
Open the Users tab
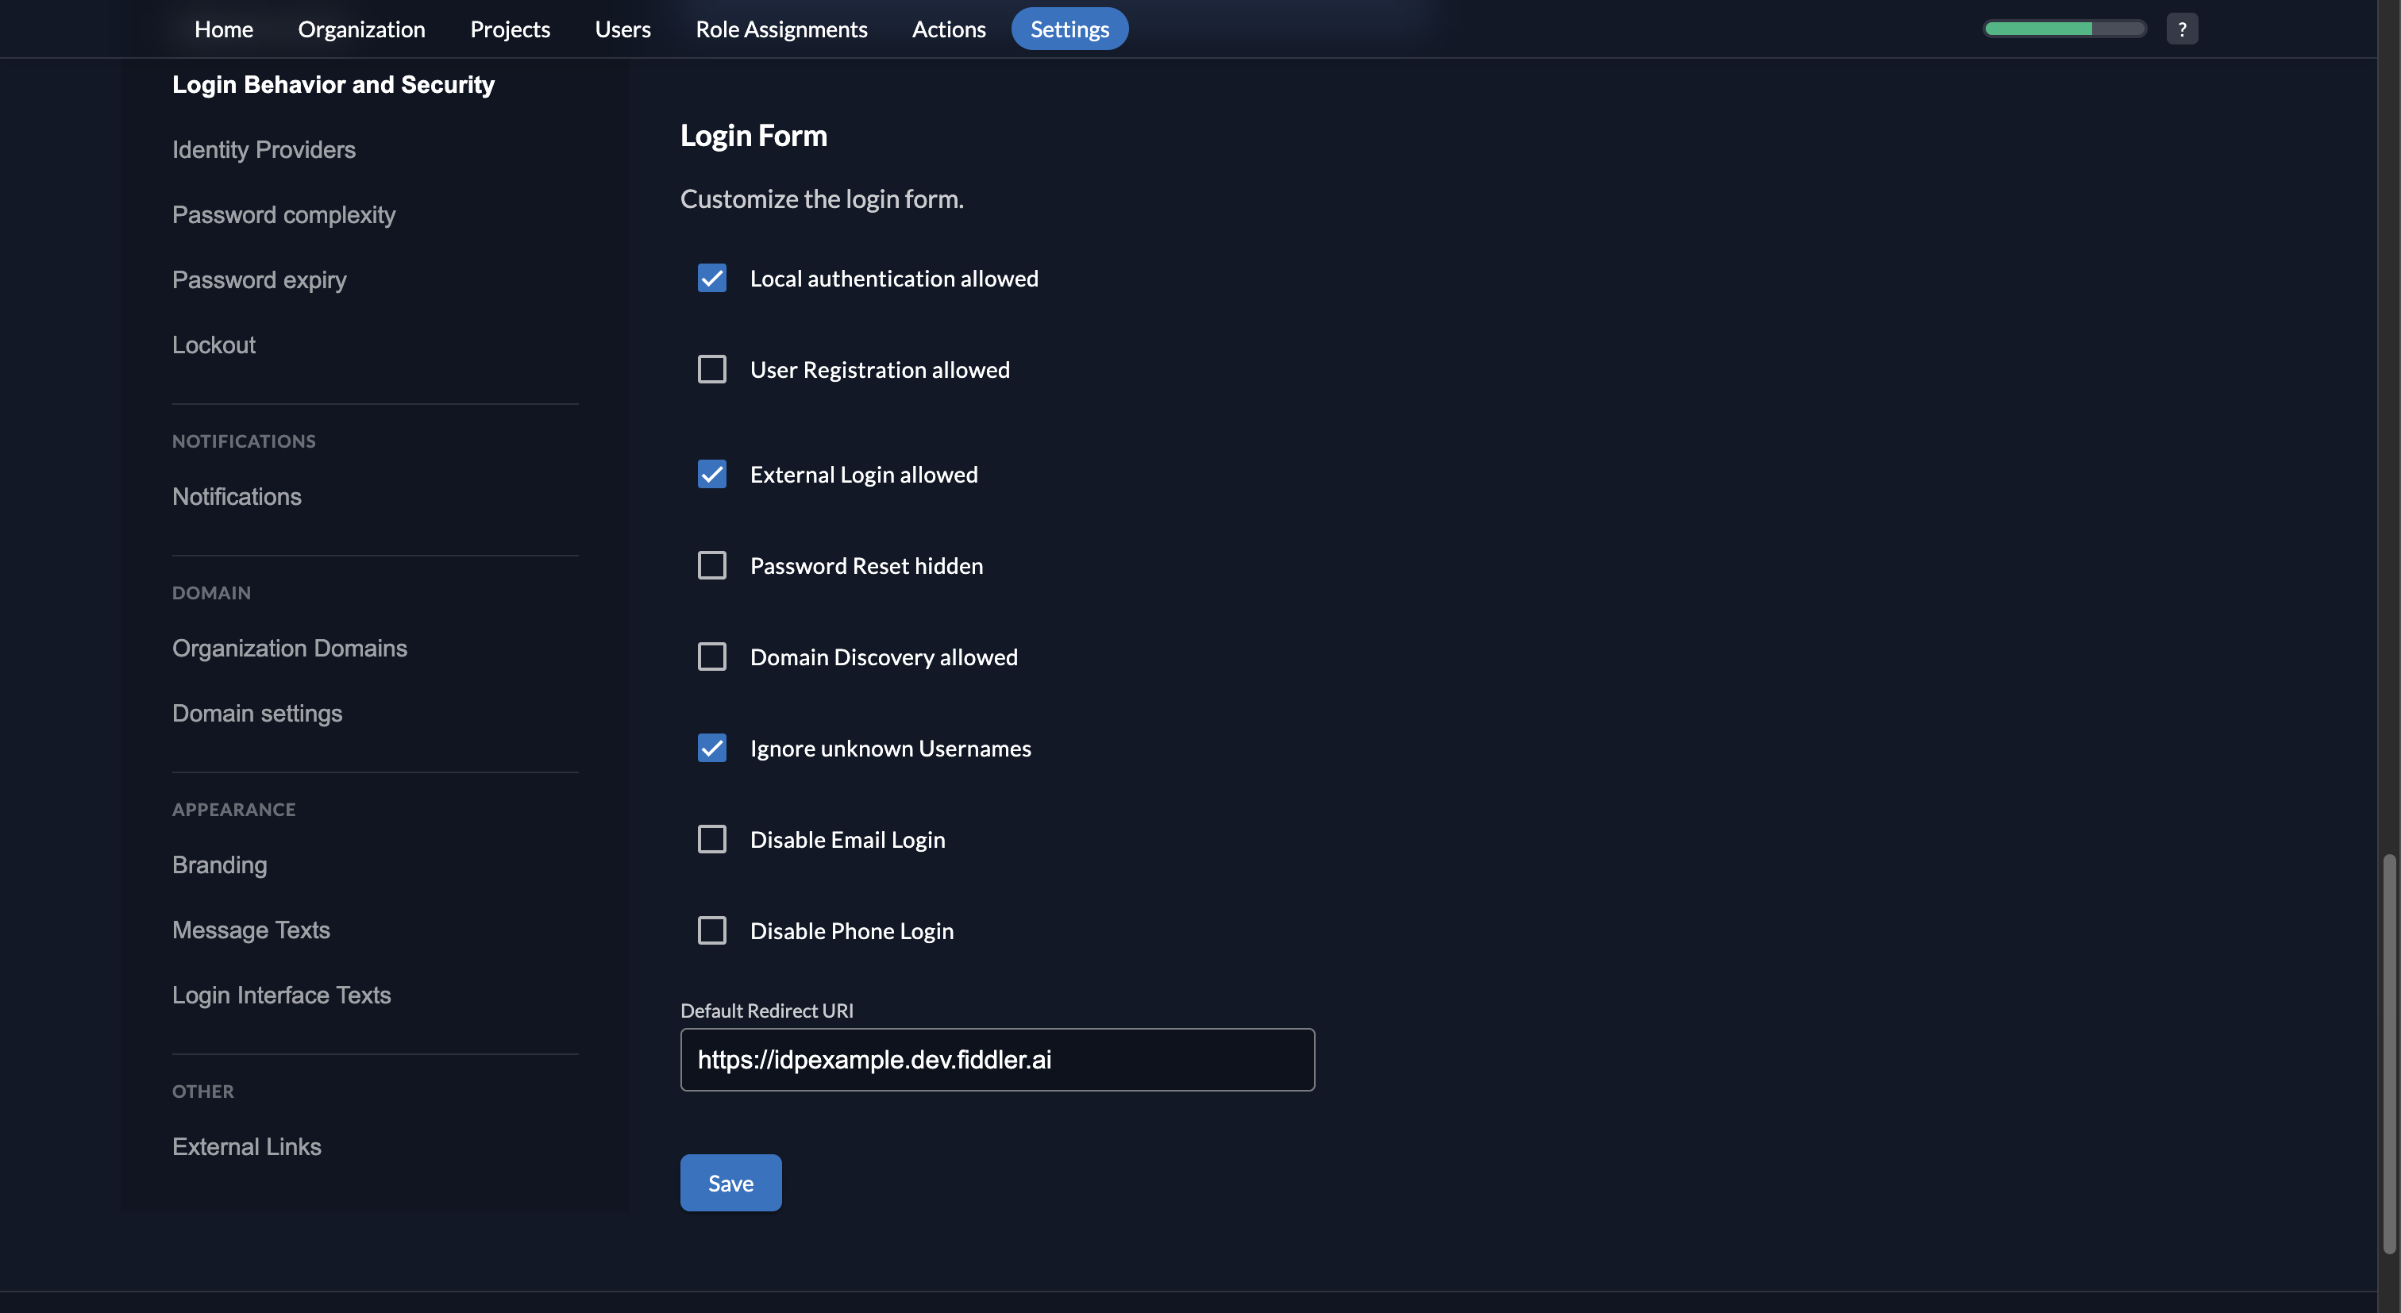point(622,29)
